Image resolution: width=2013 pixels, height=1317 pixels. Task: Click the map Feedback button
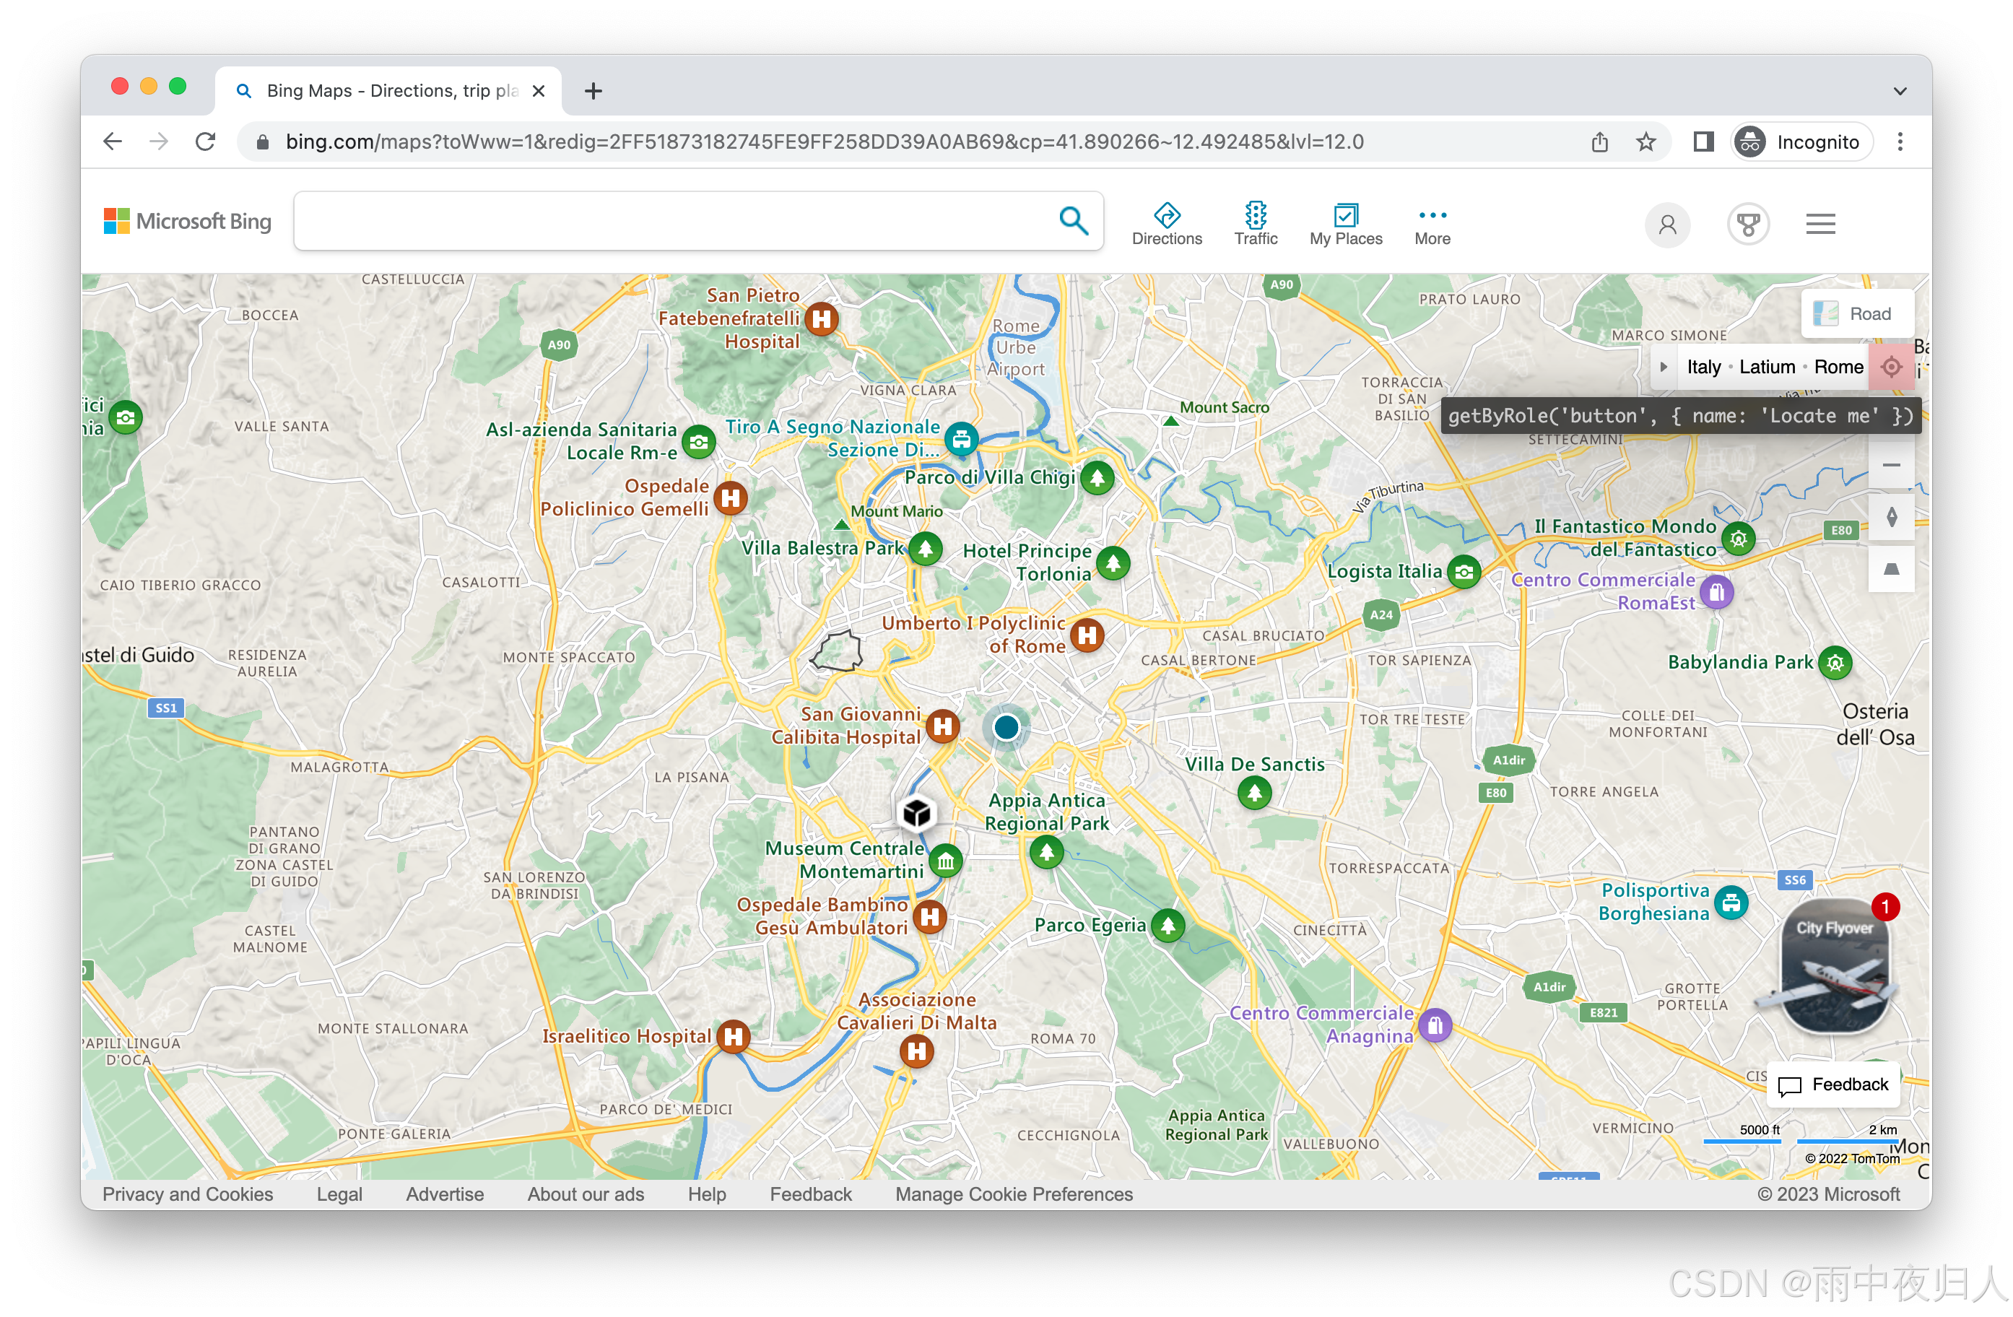(1832, 1085)
